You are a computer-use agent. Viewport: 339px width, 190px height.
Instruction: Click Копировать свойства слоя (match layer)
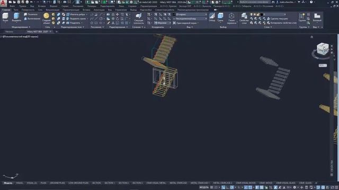click(282, 23)
